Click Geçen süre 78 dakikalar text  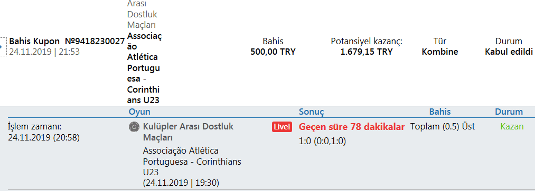coord(352,127)
